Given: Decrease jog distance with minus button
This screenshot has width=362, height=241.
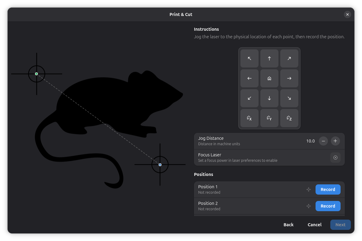Looking at the screenshot, I should pyautogui.click(x=323, y=141).
